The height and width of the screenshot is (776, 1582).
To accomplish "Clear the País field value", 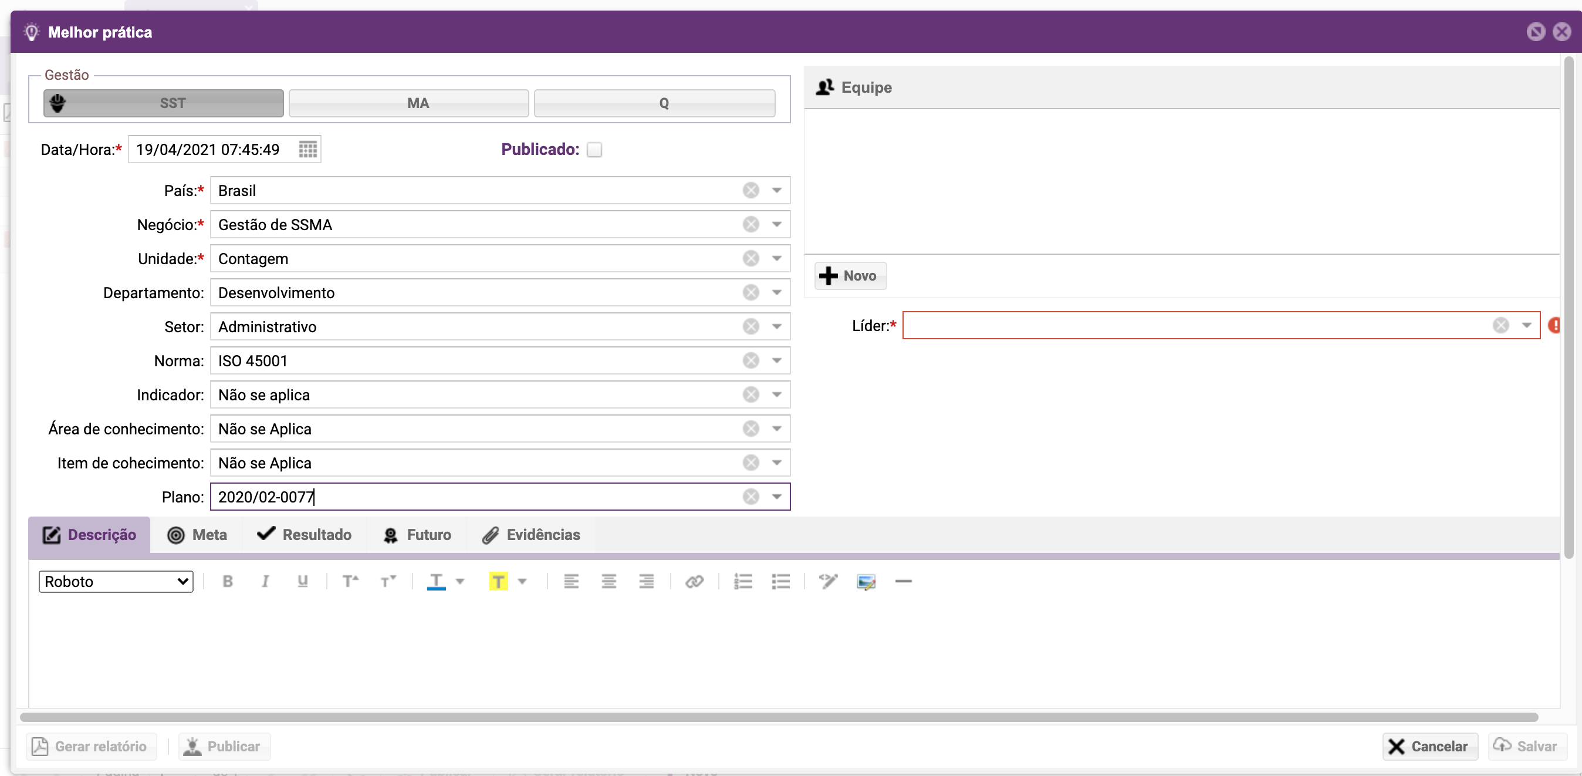I will click(751, 190).
